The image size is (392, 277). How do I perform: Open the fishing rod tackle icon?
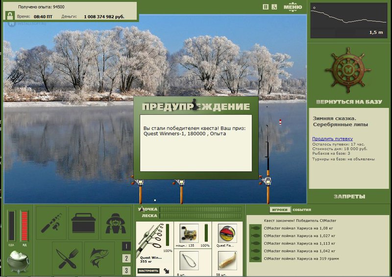[x=51, y=223]
